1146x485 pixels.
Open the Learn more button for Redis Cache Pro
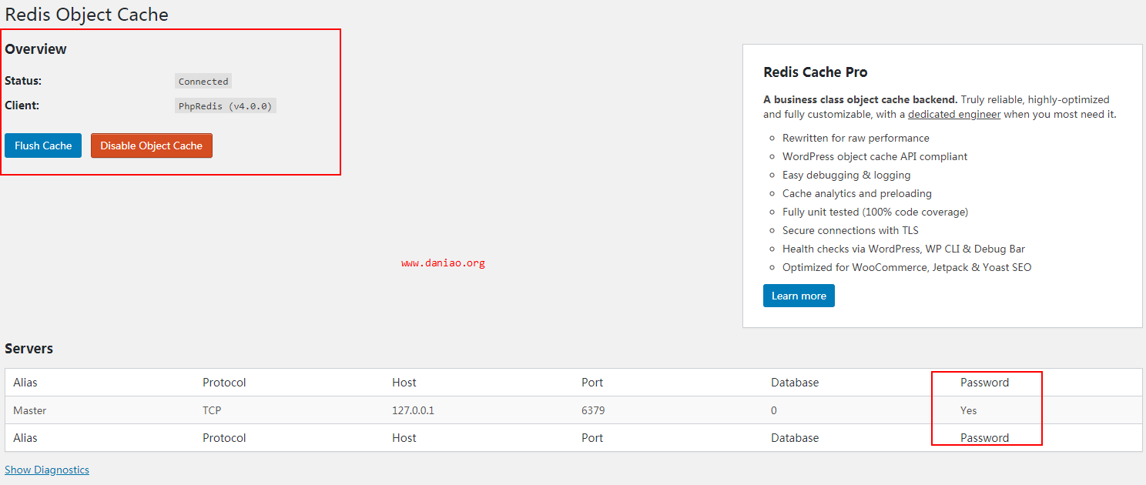[799, 296]
